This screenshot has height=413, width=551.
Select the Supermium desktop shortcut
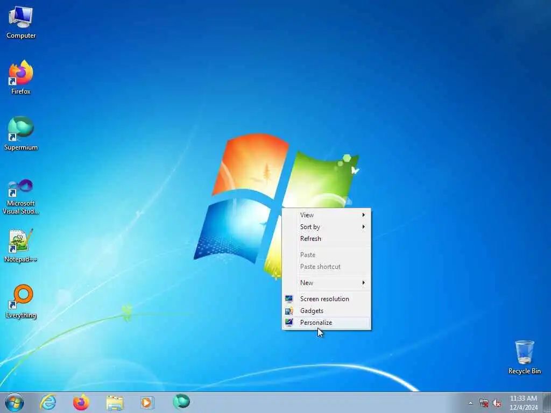[x=21, y=133]
